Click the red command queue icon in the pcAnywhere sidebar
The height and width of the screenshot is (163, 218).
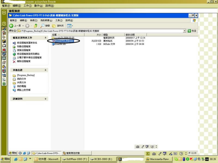[x=4, y=33]
